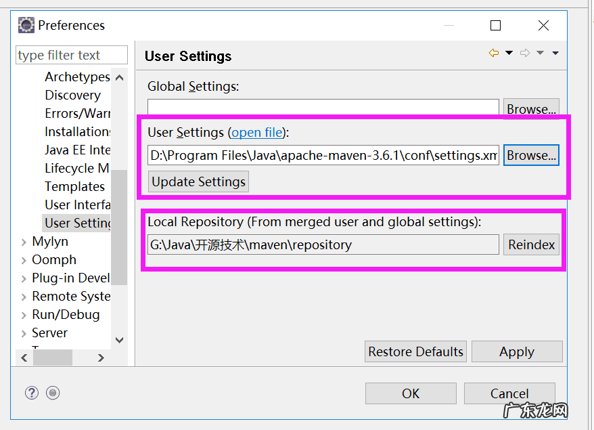
Task: Click the tree's horizontal scroll left arrow
Action: pos(24,358)
